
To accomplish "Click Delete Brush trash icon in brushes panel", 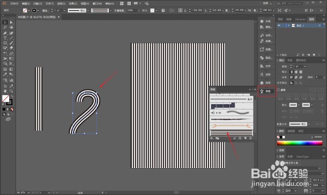I will [x=250, y=138].
